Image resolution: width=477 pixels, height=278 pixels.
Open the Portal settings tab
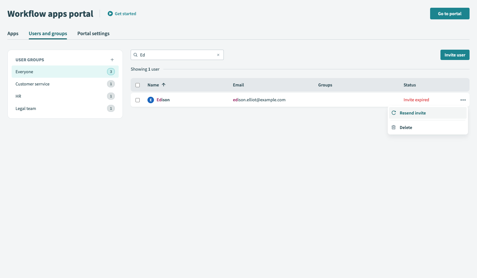[x=93, y=34]
